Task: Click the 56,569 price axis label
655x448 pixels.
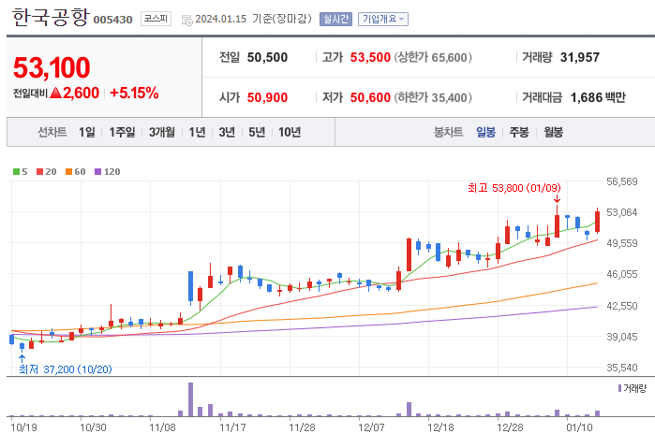Action: tap(622, 181)
